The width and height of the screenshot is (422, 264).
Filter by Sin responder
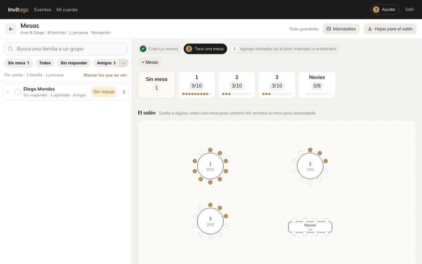[74, 63]
